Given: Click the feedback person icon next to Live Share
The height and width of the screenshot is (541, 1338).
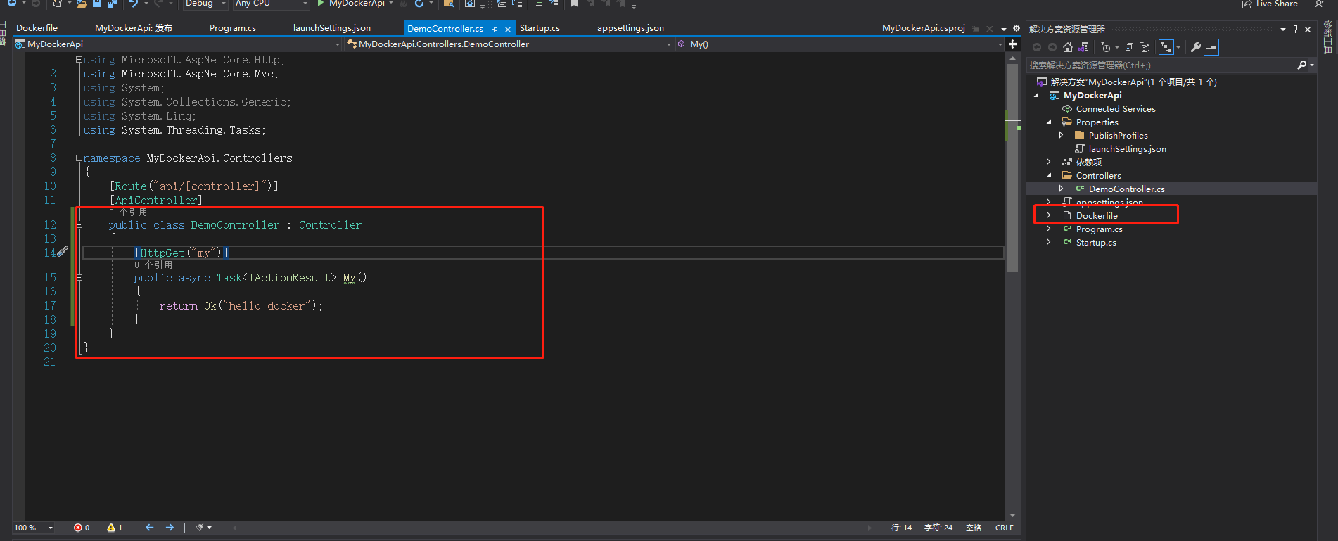Looking at the screenshot, I should pyautogui.click(x=1320, y=4).
